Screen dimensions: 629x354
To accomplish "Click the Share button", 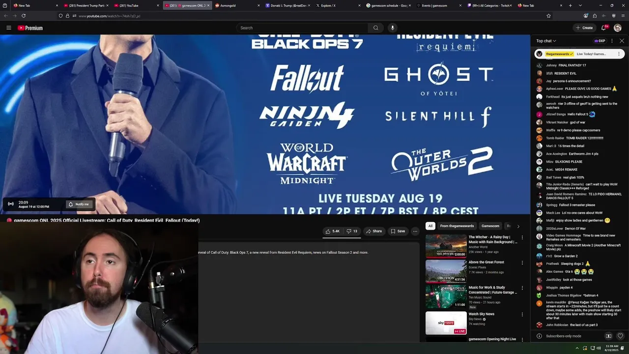I will (373, 231).
